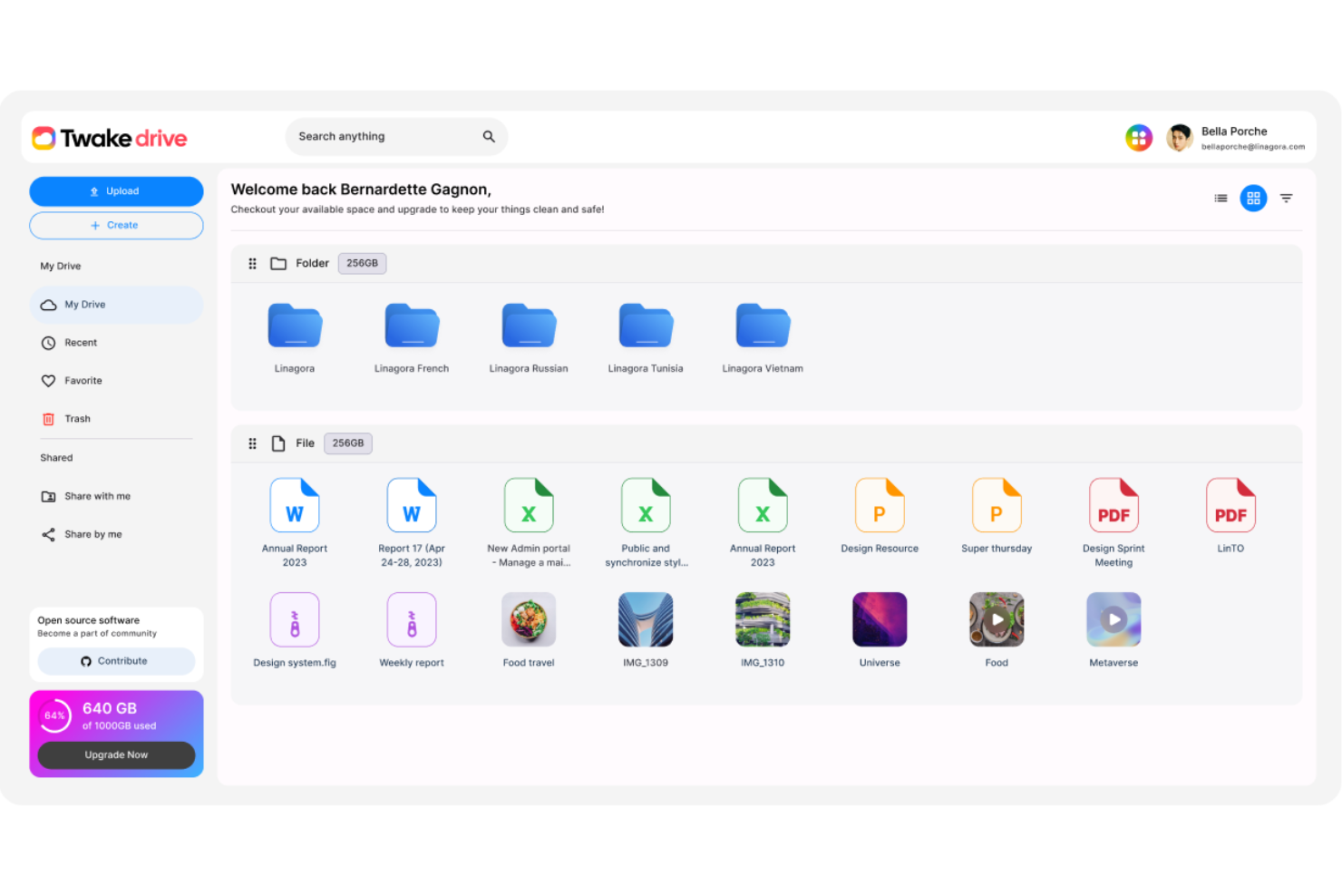Open the Trash section in the sidebar
This screenshot has width=1342, height=895.
tap(77, 418)
